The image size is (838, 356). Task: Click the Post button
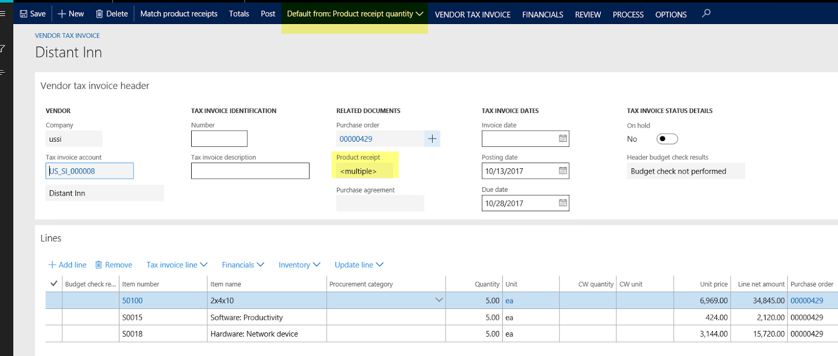(268, 14)
